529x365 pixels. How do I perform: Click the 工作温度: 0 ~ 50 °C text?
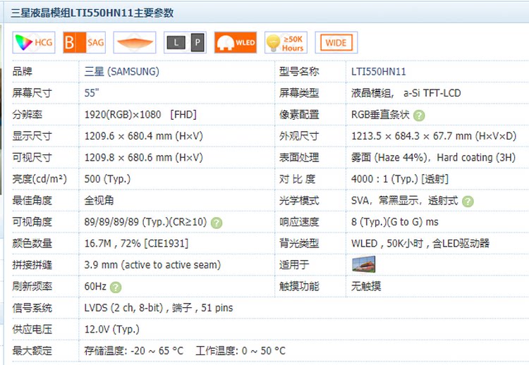click(x=241, y=351)
